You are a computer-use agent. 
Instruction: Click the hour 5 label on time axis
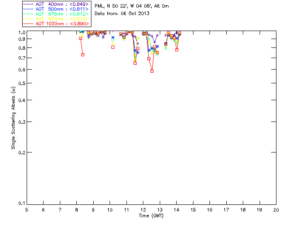27,210
